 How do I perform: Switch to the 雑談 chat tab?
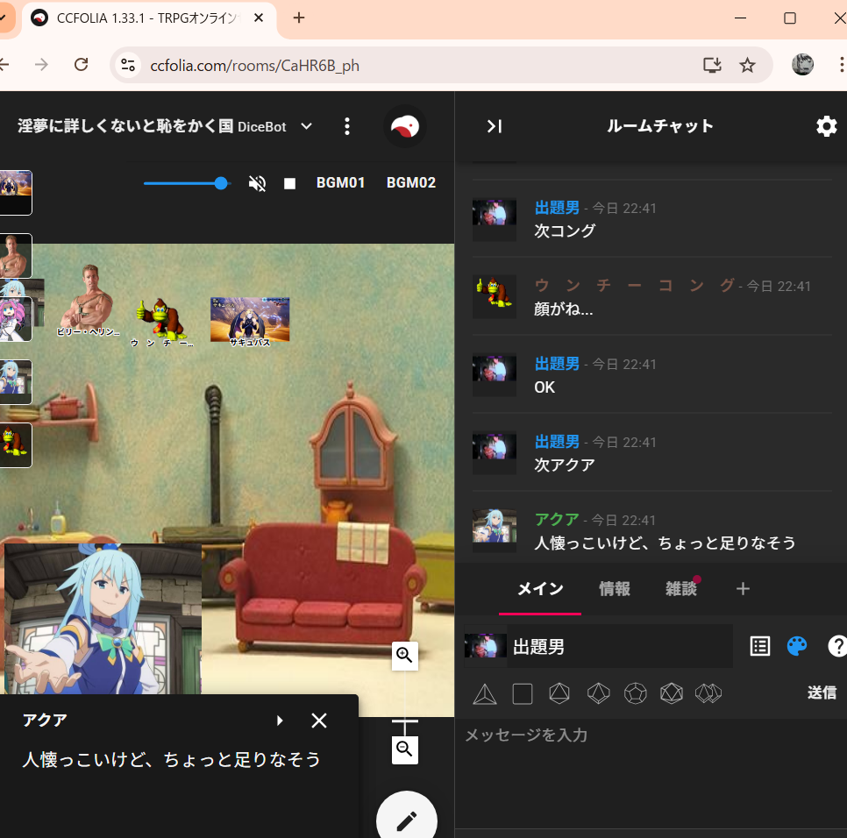tap(681, 589)
